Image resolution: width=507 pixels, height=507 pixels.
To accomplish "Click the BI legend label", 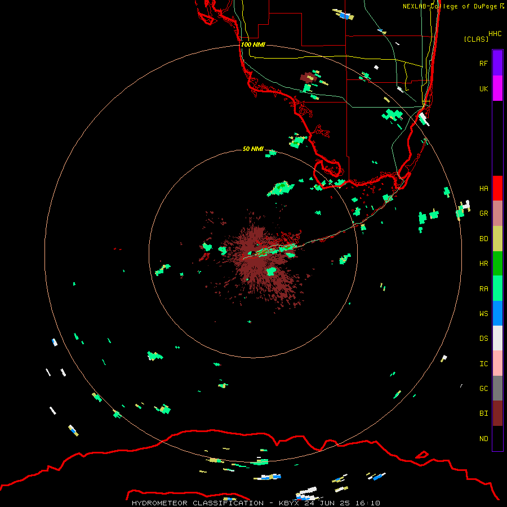I will [x=483, y=413].
